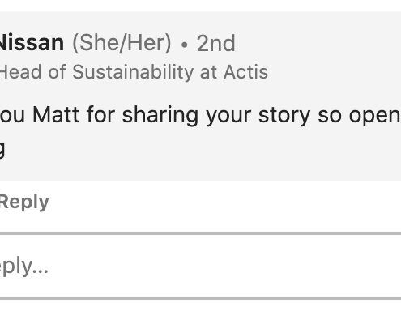Click the word open at the comment's end
The height and width of the screenshot is (320, 401).
[375, 116]
